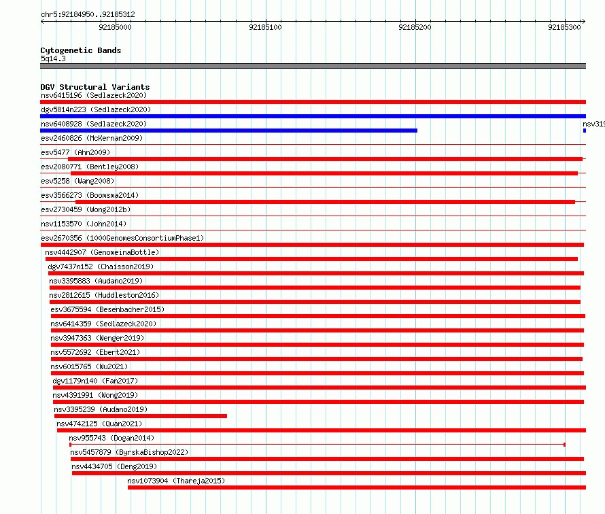Image resolution: width=605 pixels, height=514 pixels.
Task: Click the esv5477 (Ahn2009) label
Action: (x=75, y=152)
